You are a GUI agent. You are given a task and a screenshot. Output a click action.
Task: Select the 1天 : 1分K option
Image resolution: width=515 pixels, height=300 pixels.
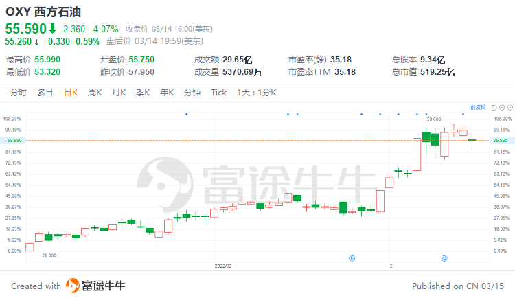point(257,93)
